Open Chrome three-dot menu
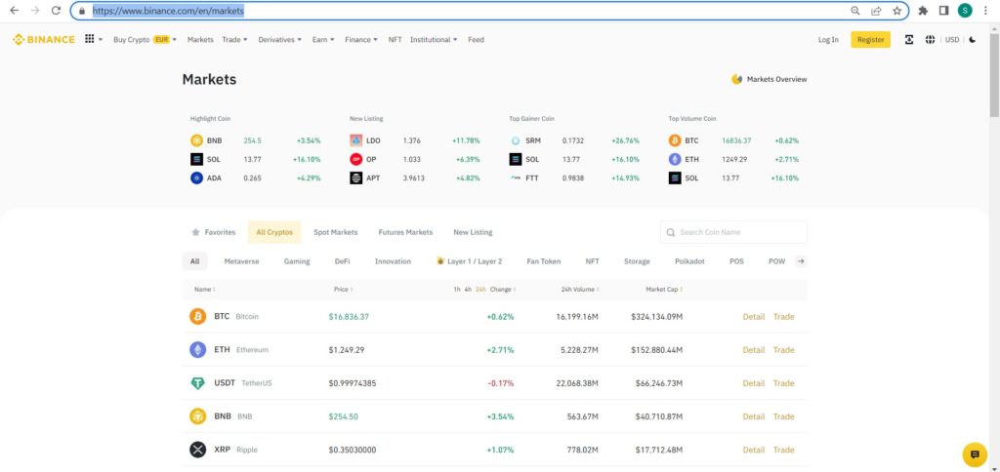 (x=986, y=11)
